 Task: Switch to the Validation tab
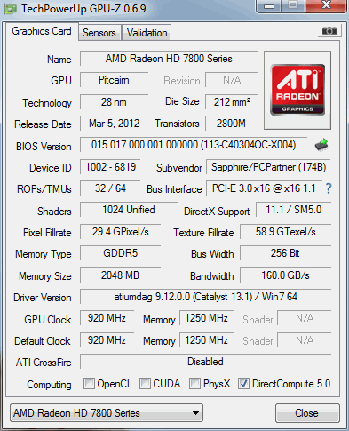147,33
